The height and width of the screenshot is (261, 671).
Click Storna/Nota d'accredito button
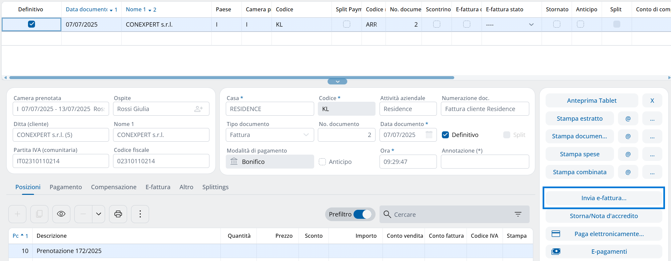[x=604, y=216]
